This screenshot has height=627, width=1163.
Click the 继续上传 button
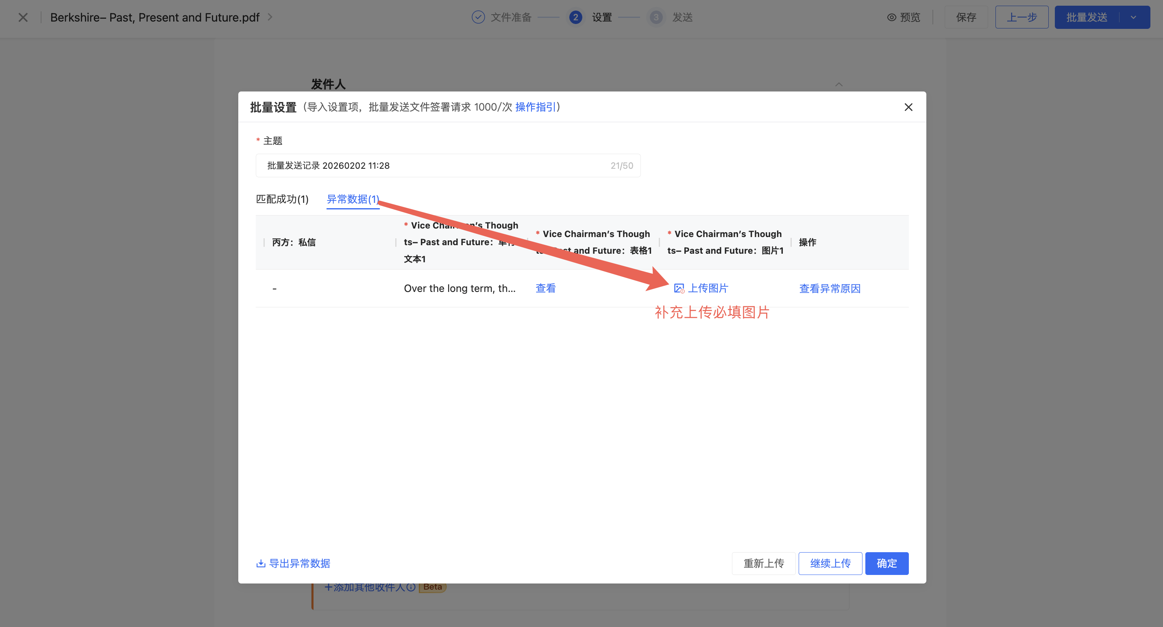(x=830, y=563)
